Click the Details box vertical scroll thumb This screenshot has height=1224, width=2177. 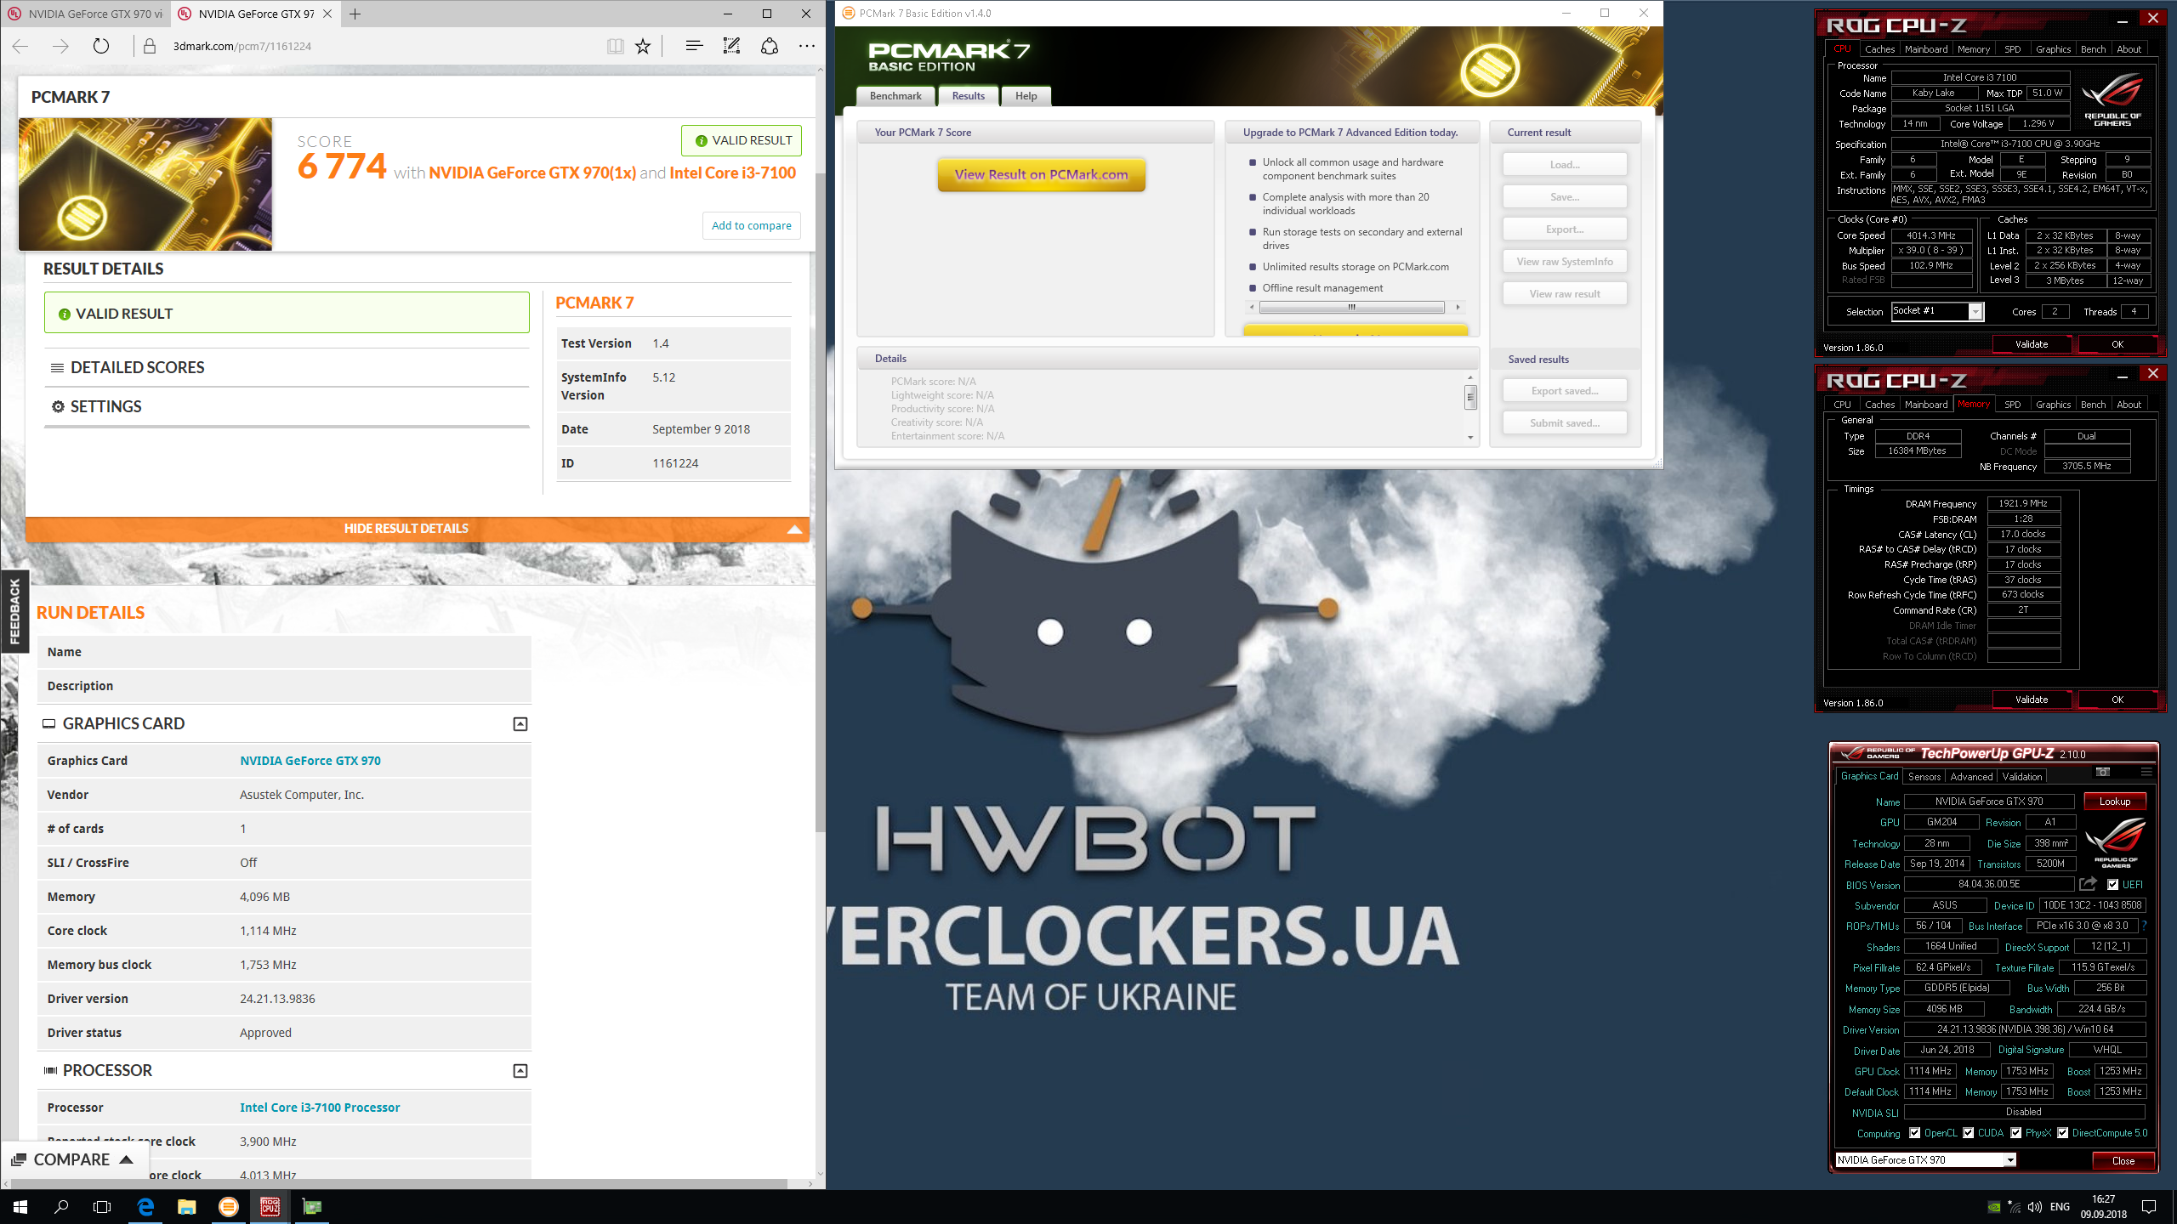point(1470,397)
